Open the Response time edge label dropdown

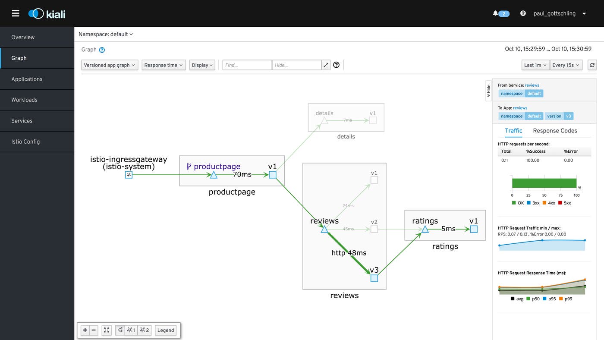coord(164,65)
